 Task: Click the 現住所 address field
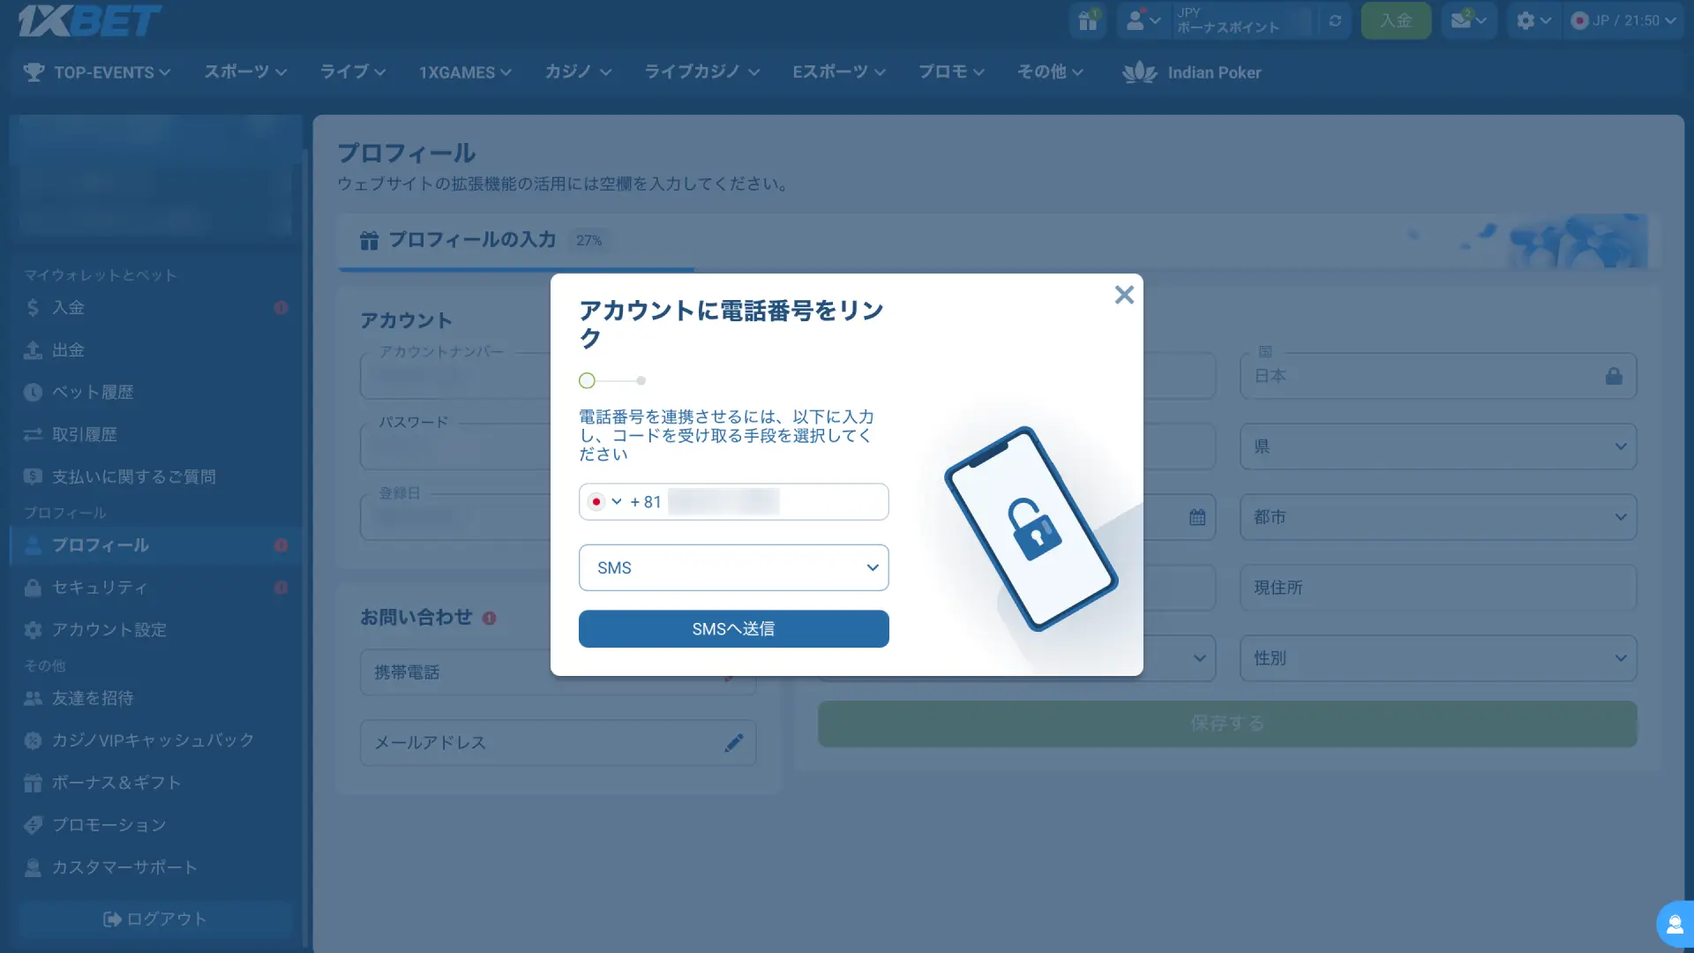click(x=1438, y=588)
